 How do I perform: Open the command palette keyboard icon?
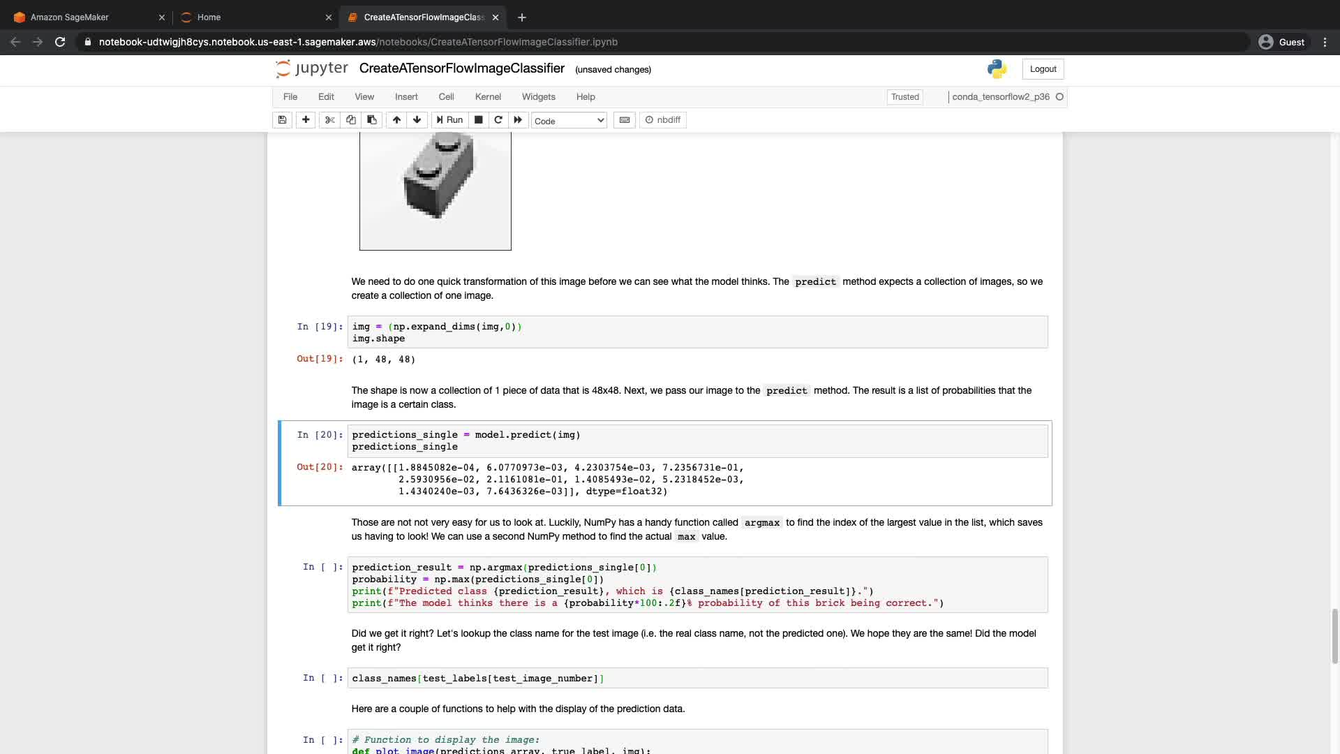[x=625, y=120]
